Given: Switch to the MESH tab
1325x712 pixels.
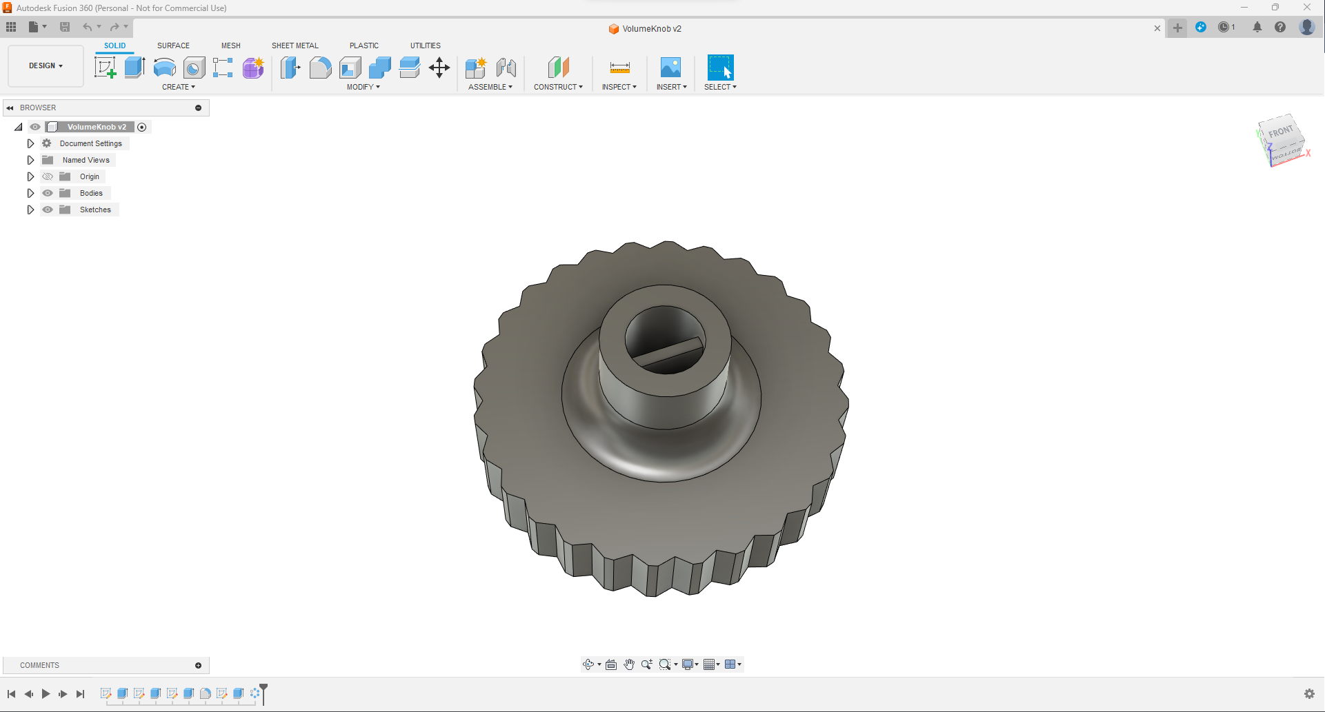Looking at the screenshot, I should [x=231, y=45].
